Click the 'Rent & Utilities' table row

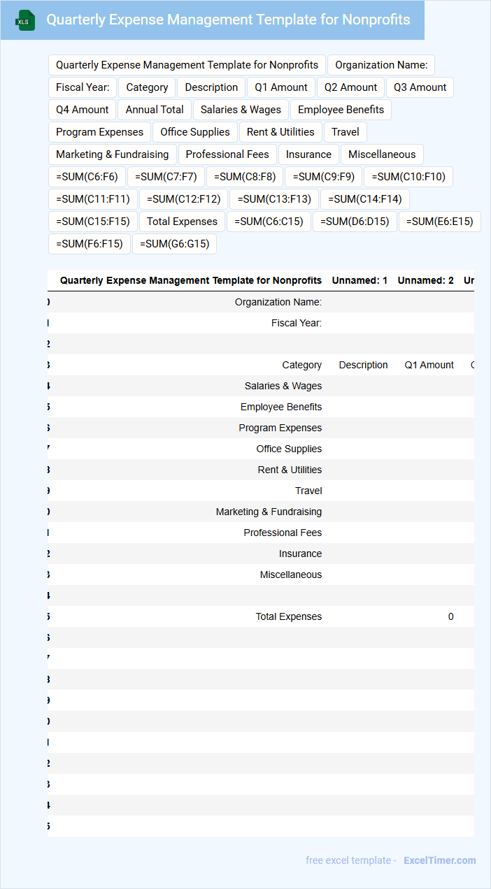[x=261, y=470]
